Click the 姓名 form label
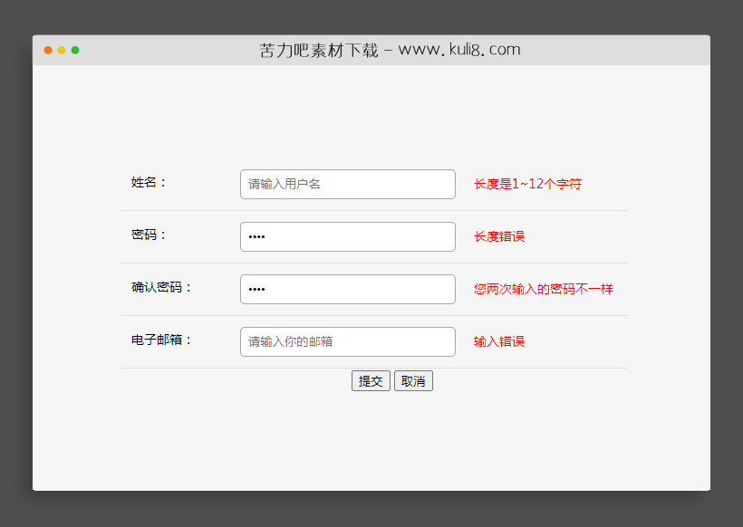Viewport: 743px width, 527px height. click(147, 184)
